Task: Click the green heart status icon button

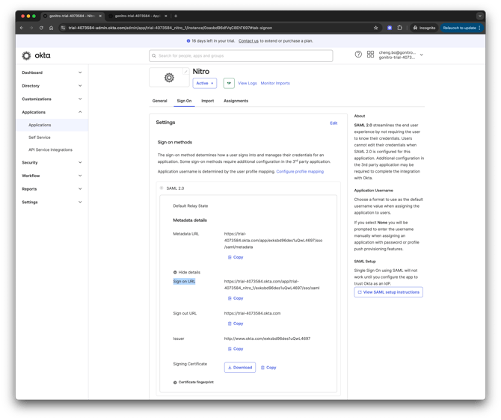Action: coord(229,83)
